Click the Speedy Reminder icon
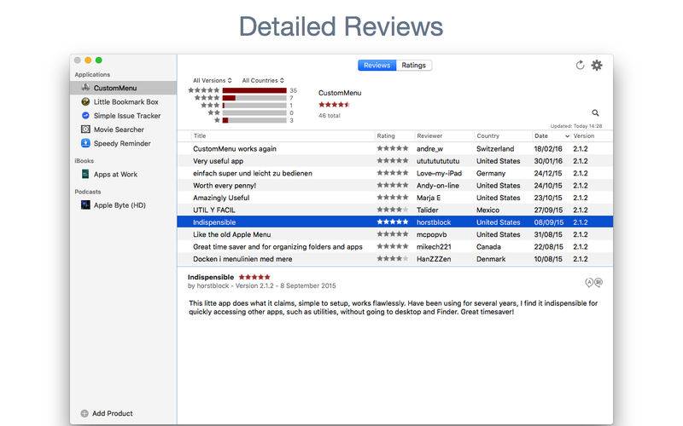The image size is (683, 426). point(85,143)
